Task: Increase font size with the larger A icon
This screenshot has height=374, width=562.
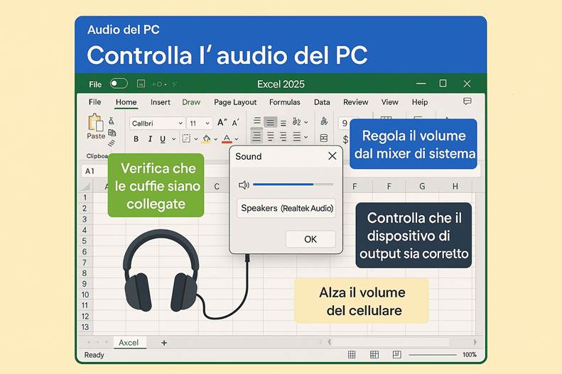Action: 222,123
